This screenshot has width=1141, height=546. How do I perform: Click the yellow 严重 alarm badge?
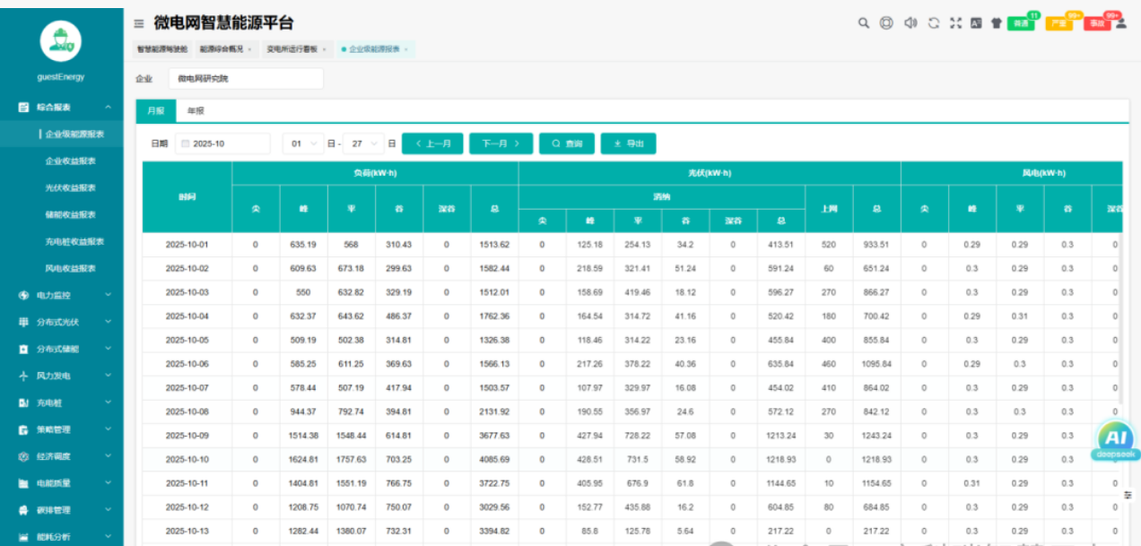[1058, 24]
